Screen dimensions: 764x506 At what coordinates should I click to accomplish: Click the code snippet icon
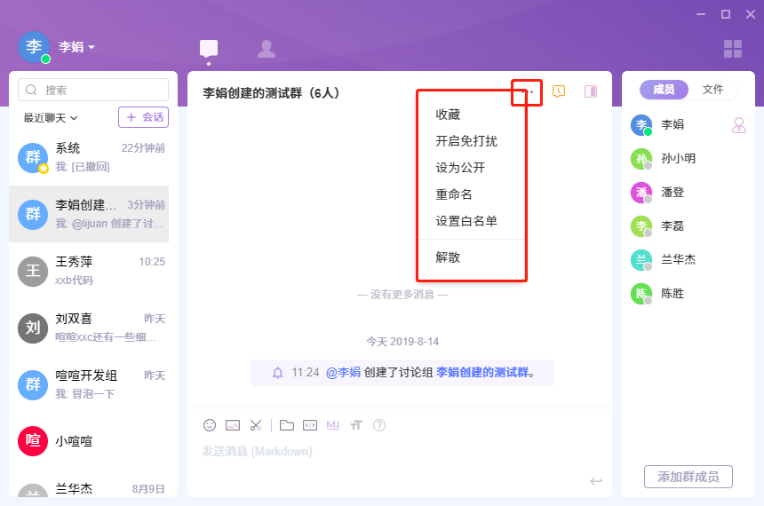[x=310, y=425]
